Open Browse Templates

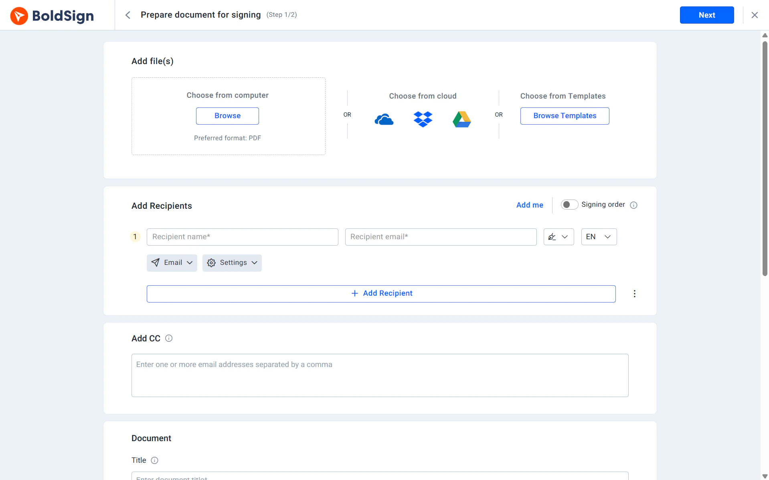point(565,116)
